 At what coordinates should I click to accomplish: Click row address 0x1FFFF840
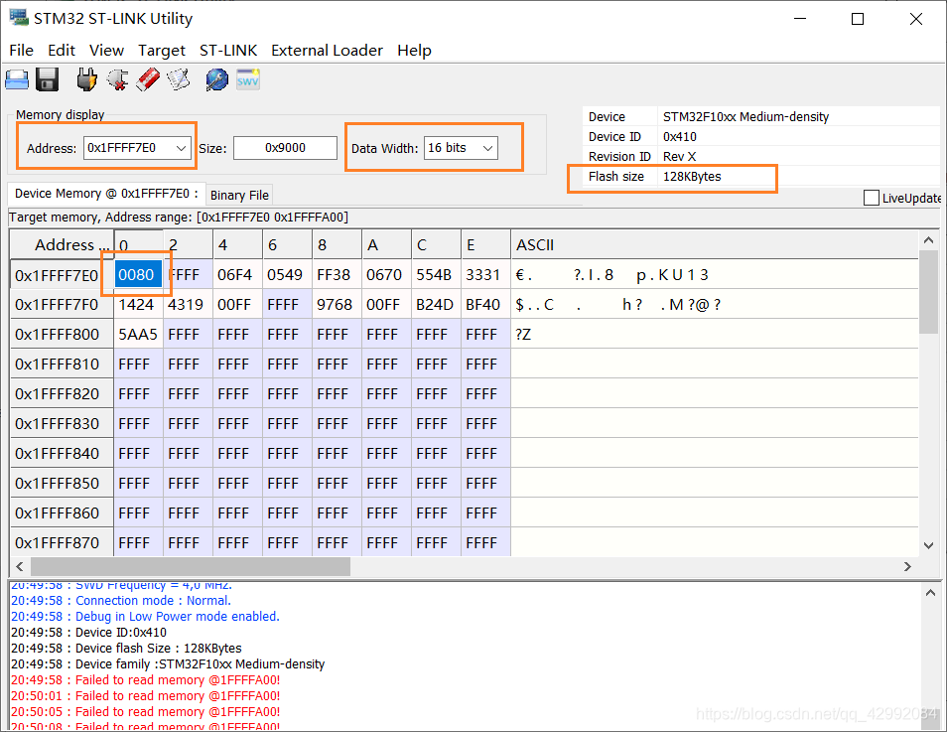[x=62, y=453]
